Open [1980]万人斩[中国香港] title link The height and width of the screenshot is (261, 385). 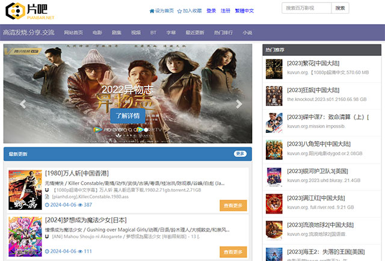tap(77, 173)
